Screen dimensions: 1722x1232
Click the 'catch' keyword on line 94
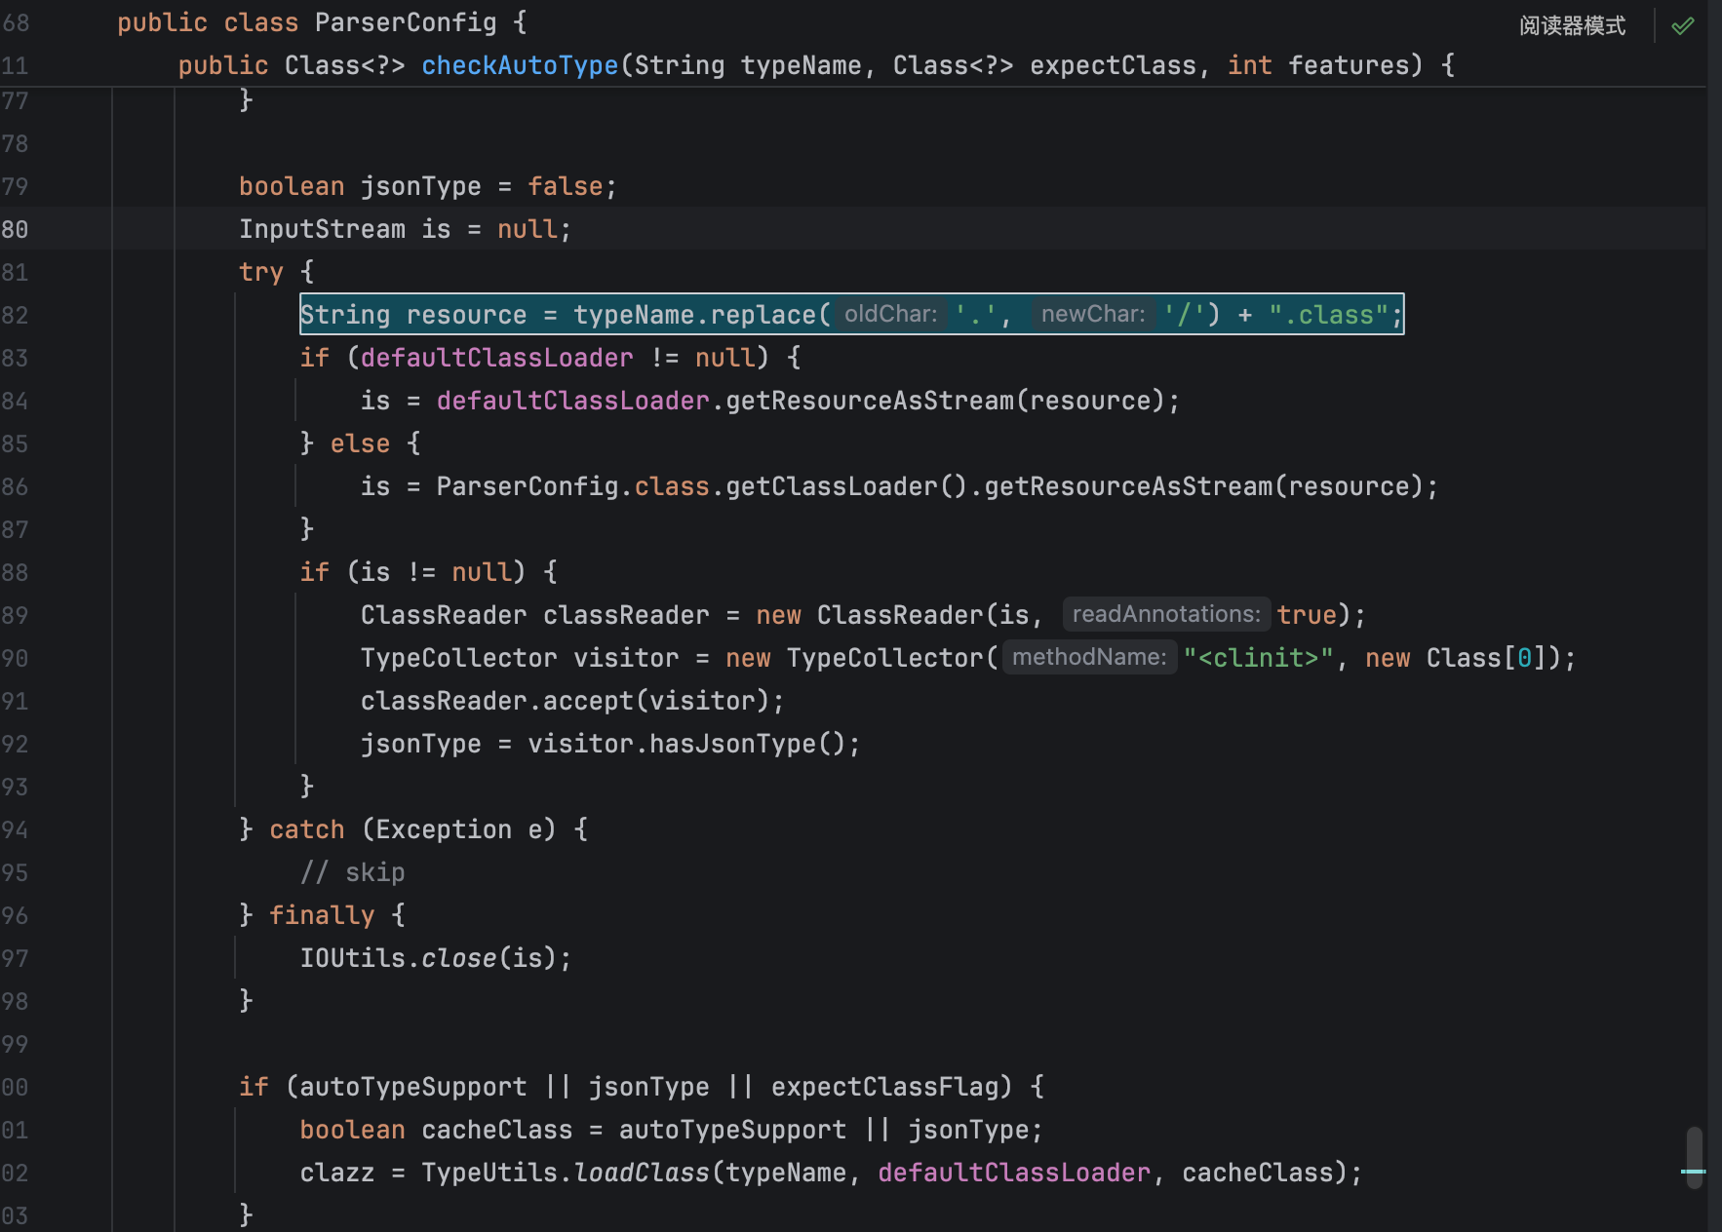point(307,829)
